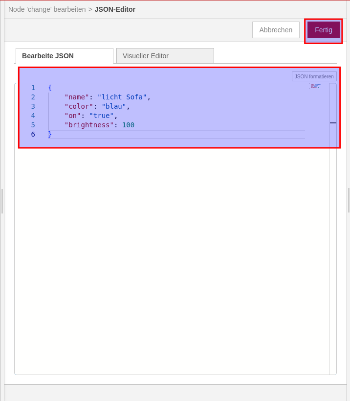This screenshot has width=350, height=401.
Task: Click line number 5 in gutter
Action: point(33,125)
